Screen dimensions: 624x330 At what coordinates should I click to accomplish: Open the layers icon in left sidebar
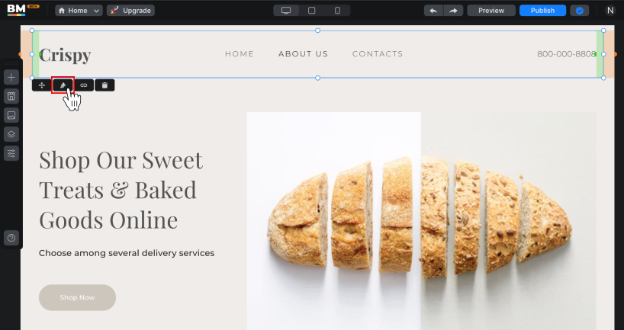click(x=11, y=134)
